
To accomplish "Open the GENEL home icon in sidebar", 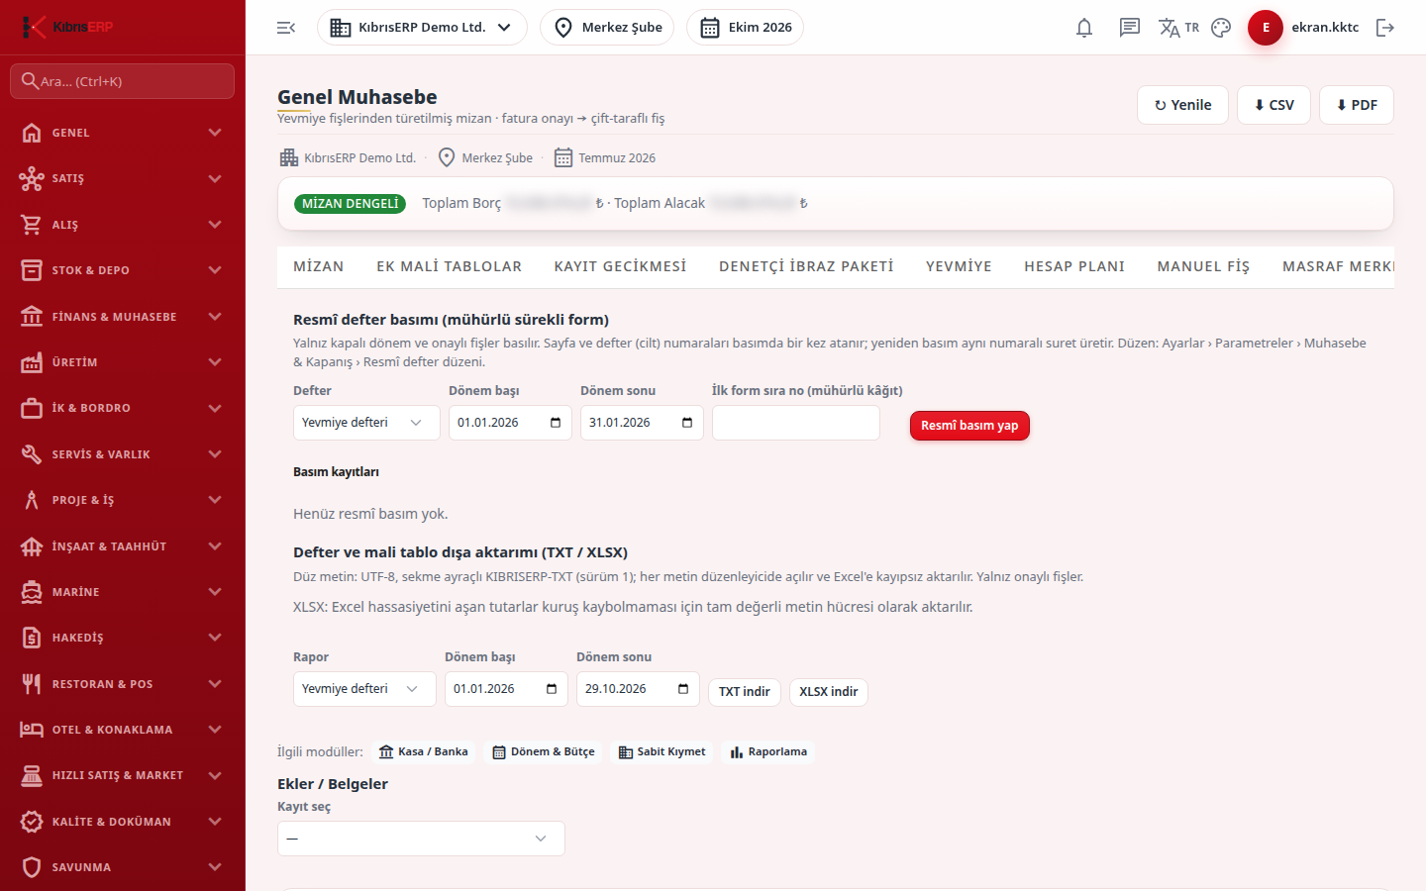I will (x=32, y=133).
